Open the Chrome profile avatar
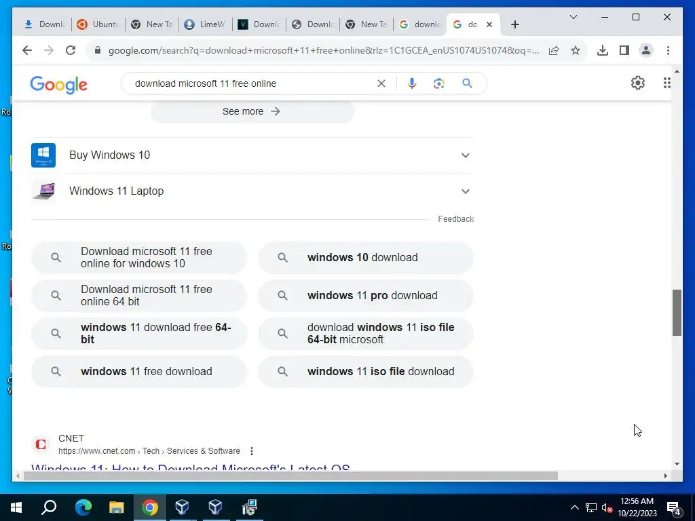695x521 pixels. tap(646, 50)
